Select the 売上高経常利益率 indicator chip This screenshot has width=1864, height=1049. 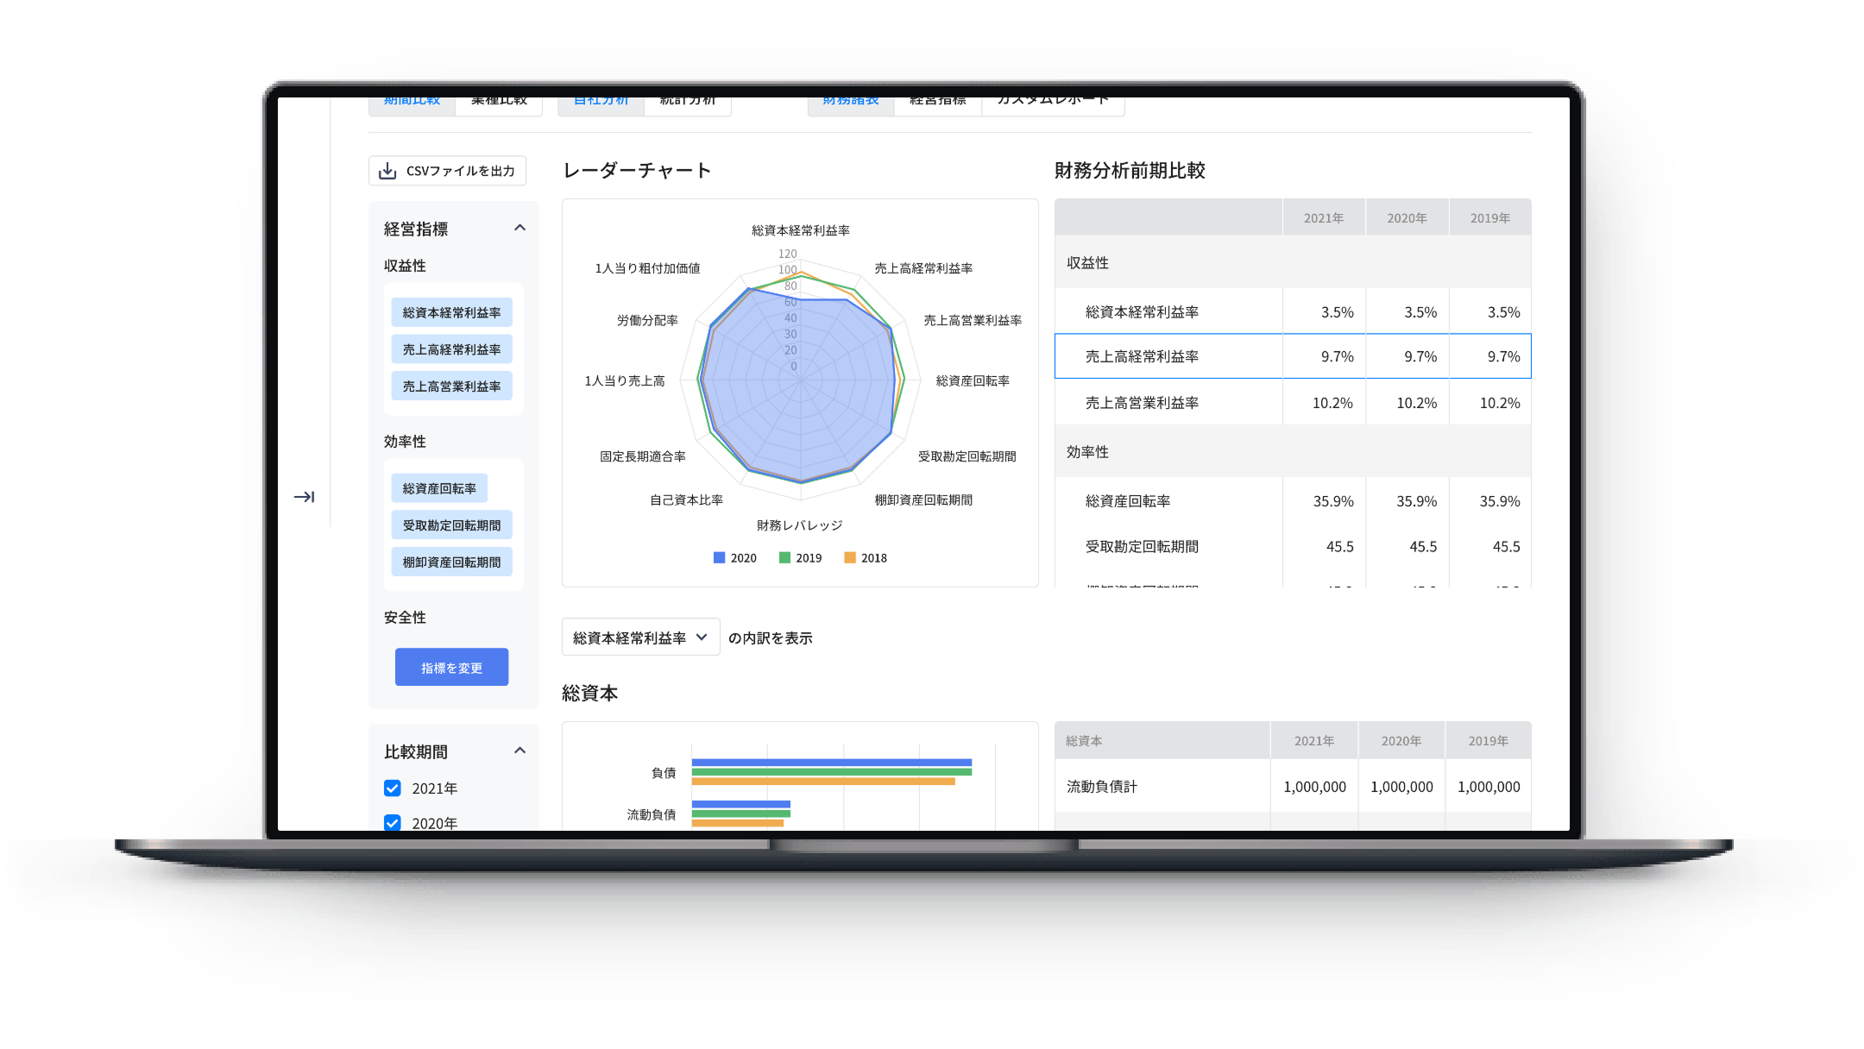tap(451, 349)
